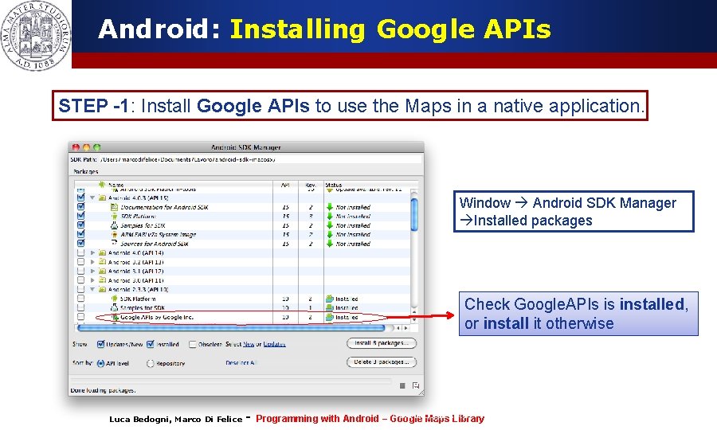Expand the Android 4.0 (API 14) group
This screenshot has height=430, width=717.
(x=92, y=252)
